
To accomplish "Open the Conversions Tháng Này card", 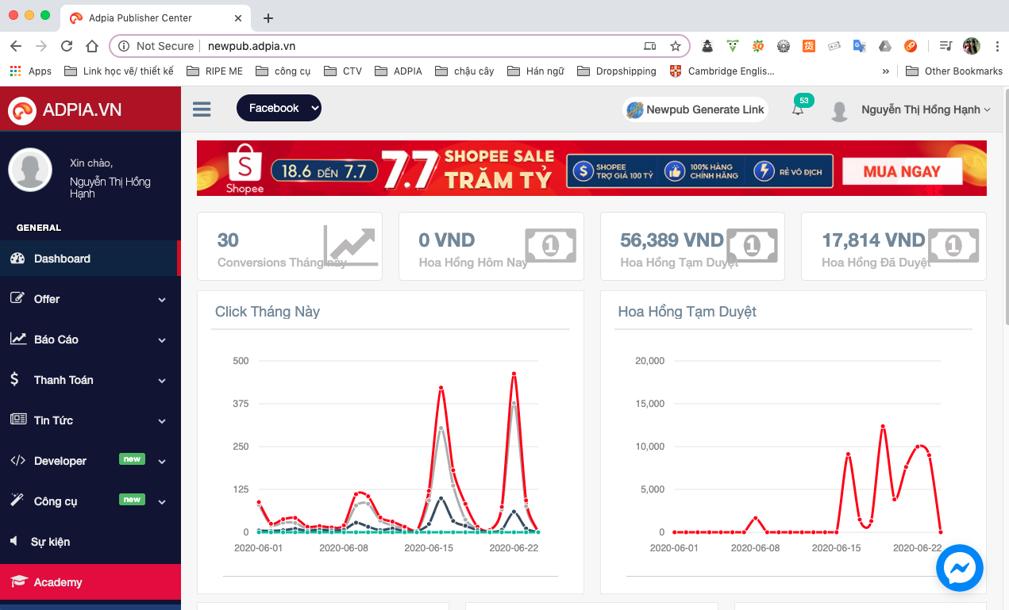I will pyautogui.click(x=290, y=247).
